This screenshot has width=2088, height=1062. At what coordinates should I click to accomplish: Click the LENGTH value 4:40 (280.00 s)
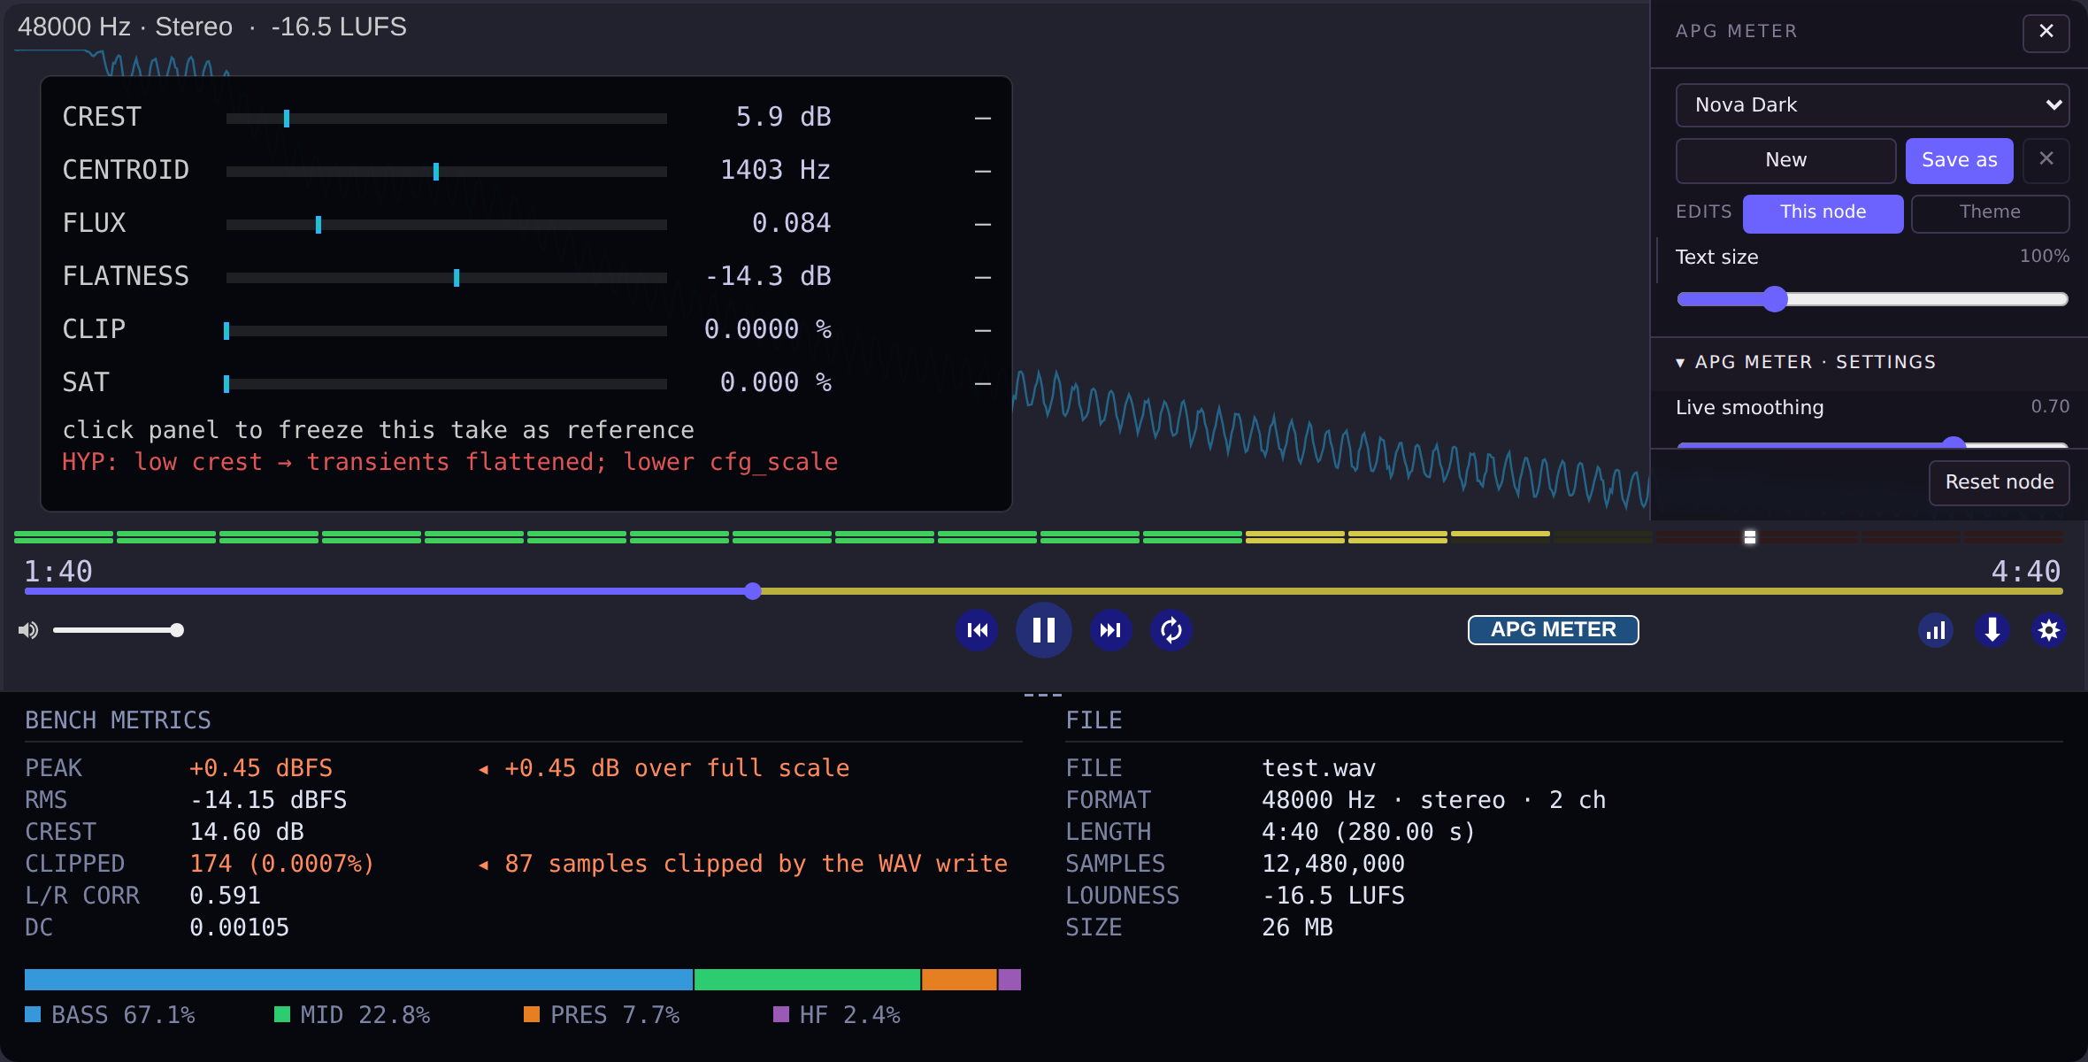[1369, 832]
